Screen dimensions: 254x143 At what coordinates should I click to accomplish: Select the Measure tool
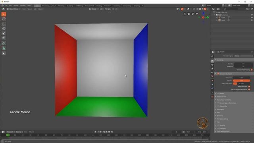click(x=4, y=48)
